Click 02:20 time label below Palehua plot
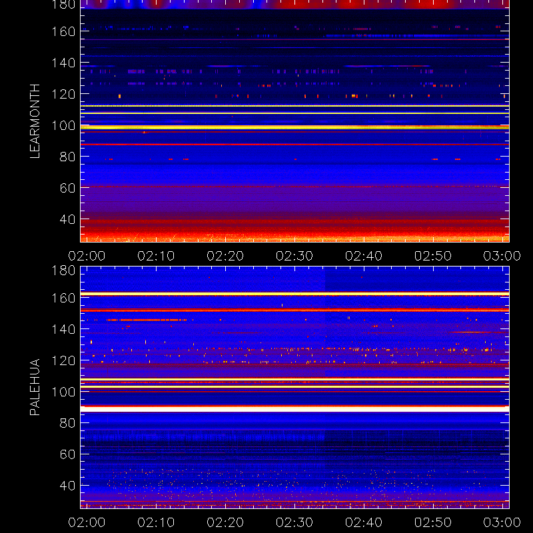Viewport: 533px width, 533px height. pyautogui.click(x=225, y=522)
